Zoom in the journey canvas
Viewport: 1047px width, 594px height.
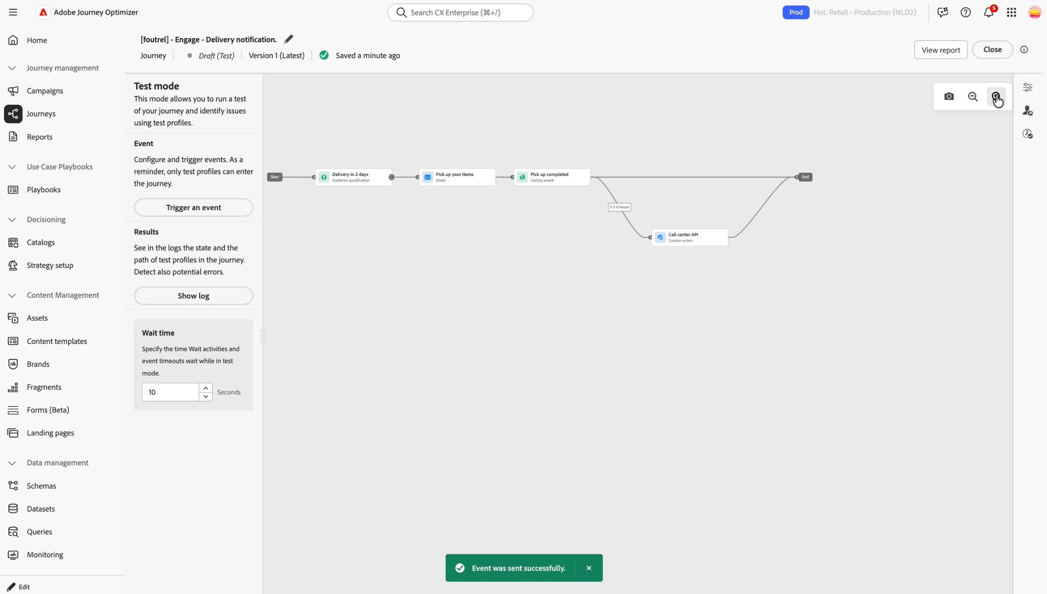coord(996,97)
